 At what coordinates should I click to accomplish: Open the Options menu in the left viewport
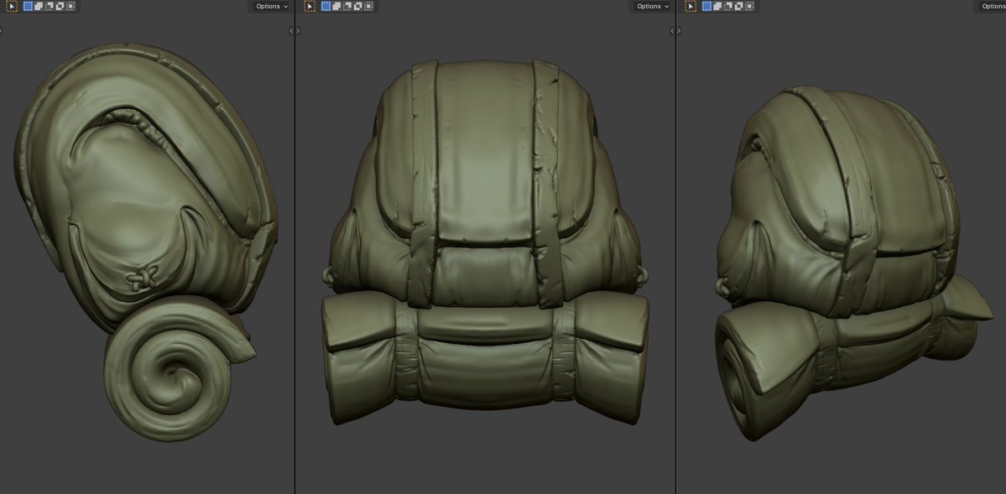(270, 6)
